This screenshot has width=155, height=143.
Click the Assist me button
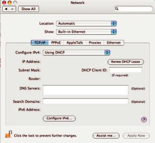click(106, 136)
